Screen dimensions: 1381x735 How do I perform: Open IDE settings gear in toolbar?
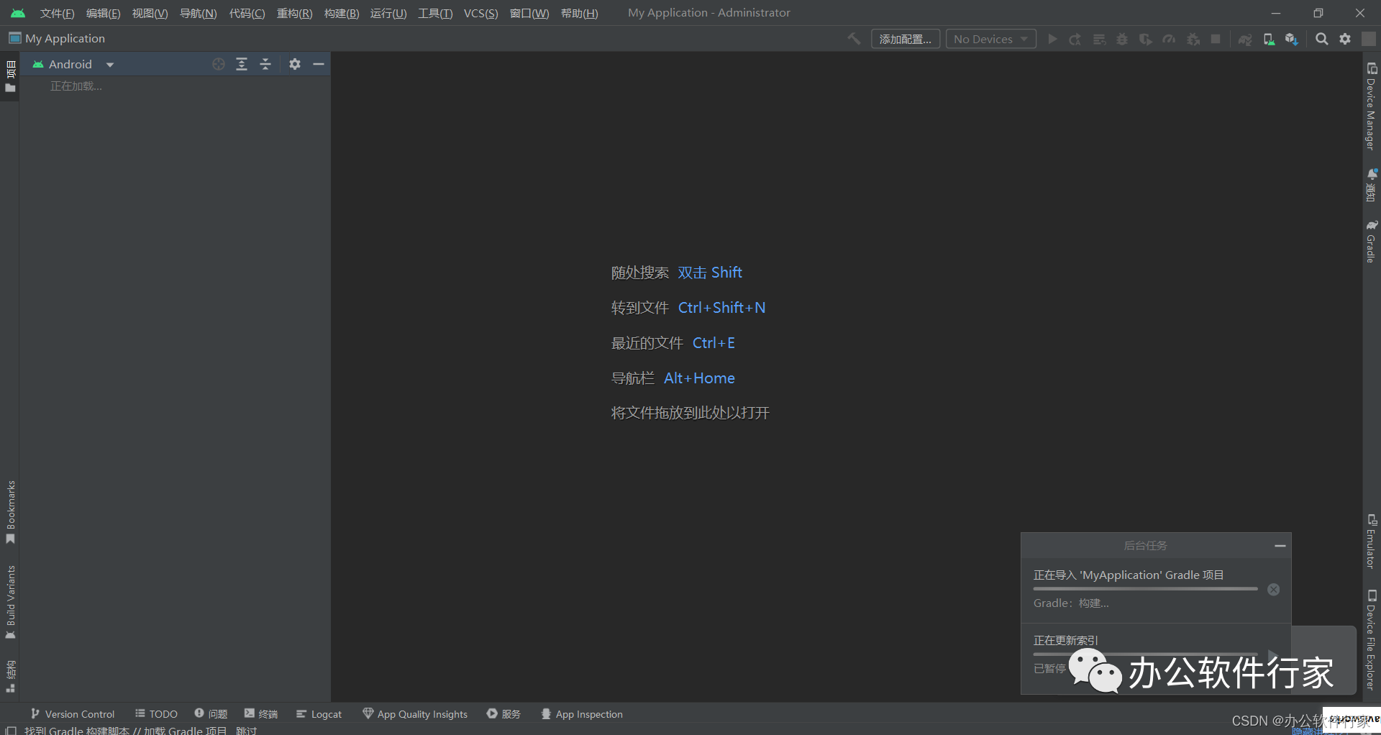tap(1345, 39)
